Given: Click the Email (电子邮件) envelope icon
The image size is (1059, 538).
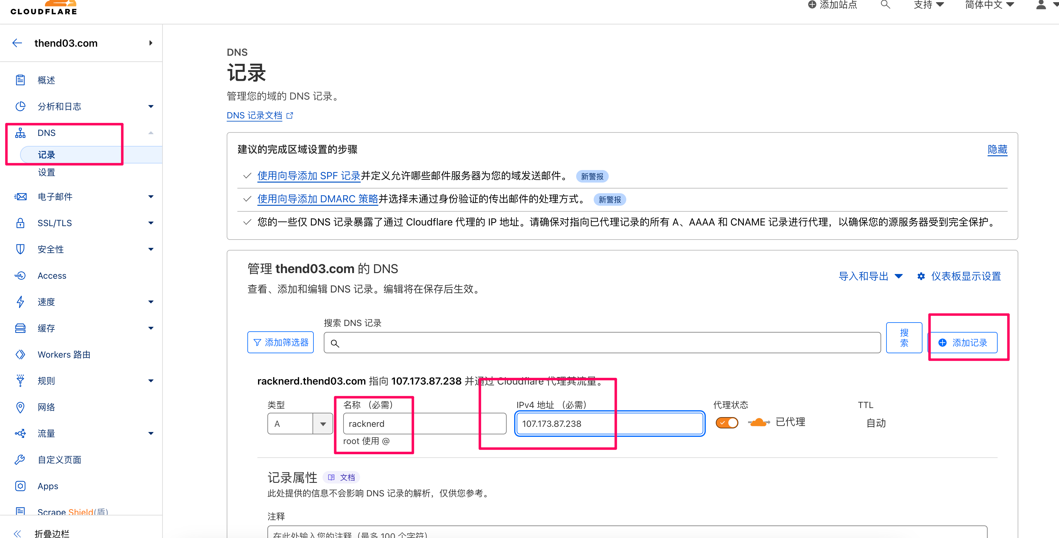Looking at the screenshot, I should (20, 197).
